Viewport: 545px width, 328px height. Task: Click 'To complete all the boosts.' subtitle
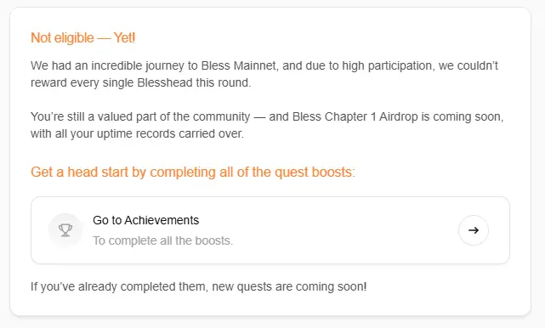tap(162, 240)
